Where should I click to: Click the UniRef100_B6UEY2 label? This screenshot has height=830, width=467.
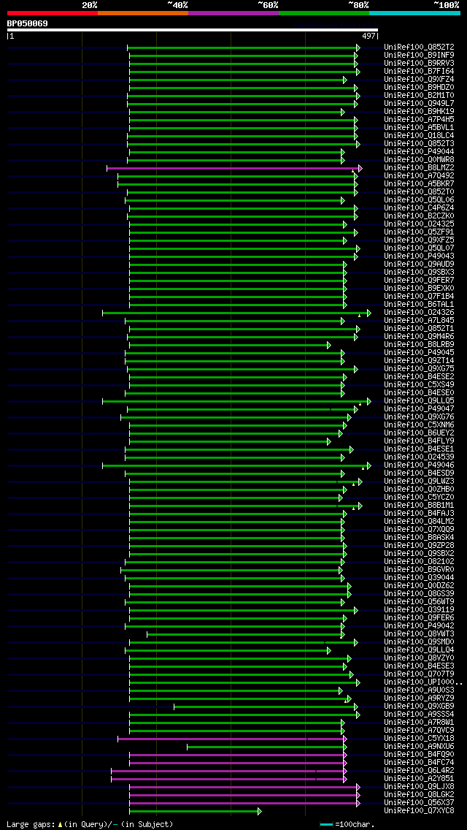tap(419, 433)
